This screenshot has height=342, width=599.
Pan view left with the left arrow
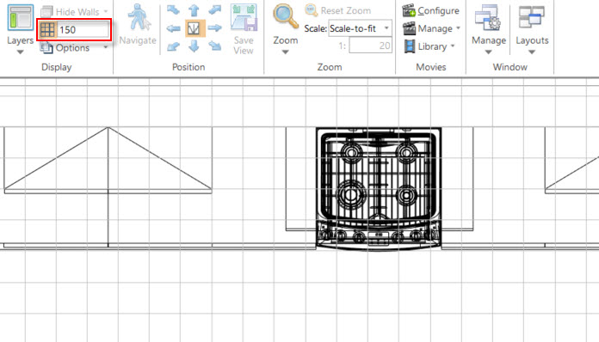(174, 28)
